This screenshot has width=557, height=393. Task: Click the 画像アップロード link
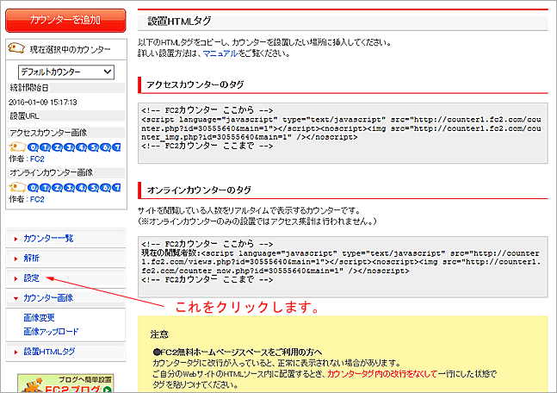tap(51, 332)
